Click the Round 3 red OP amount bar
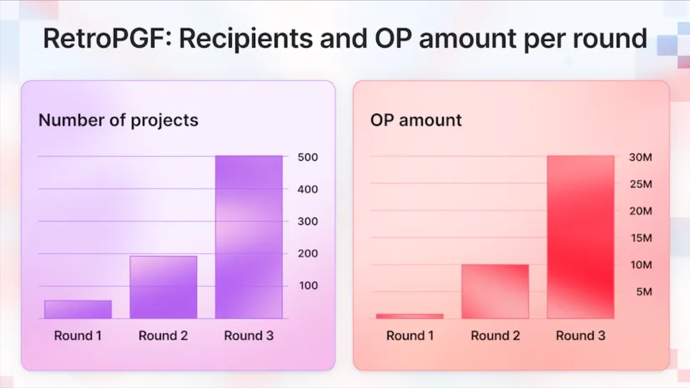 [x=581, y=237]
